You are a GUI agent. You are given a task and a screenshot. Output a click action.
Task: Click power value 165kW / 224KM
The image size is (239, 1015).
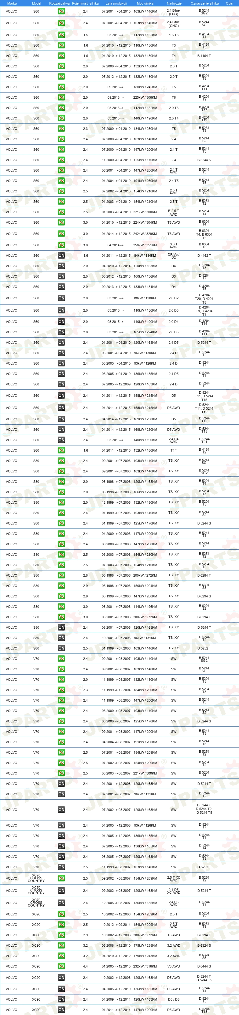(x=145, y=332)
